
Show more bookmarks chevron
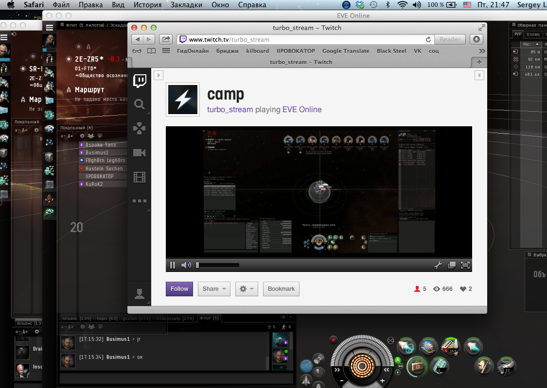[482, 51]
